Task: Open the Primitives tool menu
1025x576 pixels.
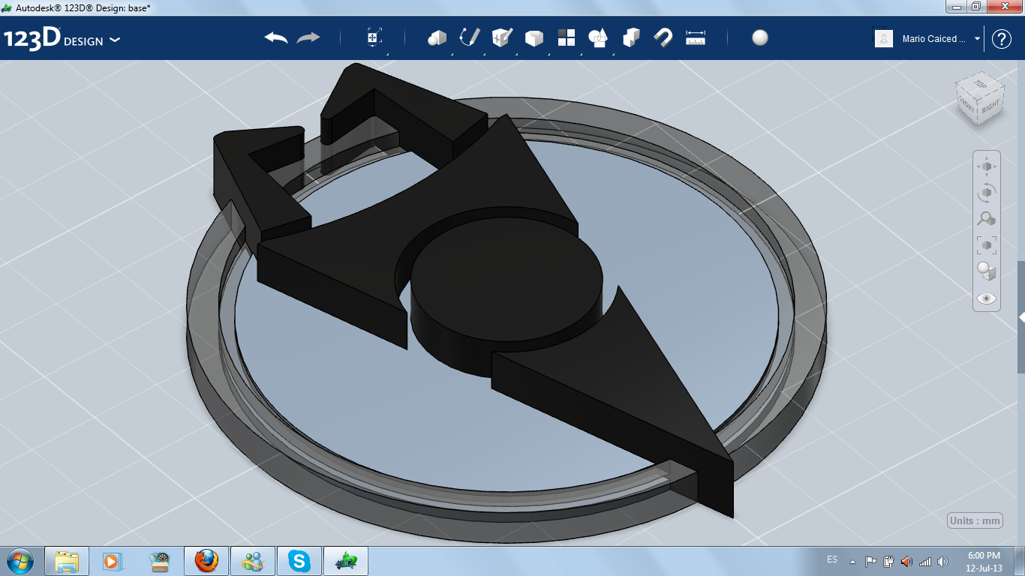Action: 437,38
